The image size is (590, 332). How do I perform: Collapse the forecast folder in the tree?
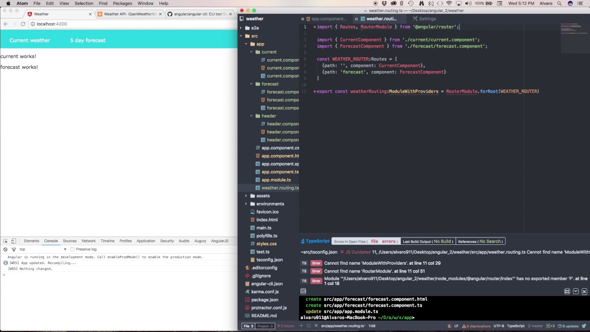coord(251,84)
